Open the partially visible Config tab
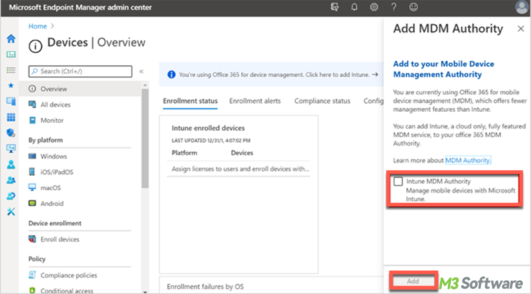The width and height of the screenshot is (531, 294). [x=373, y=101]
